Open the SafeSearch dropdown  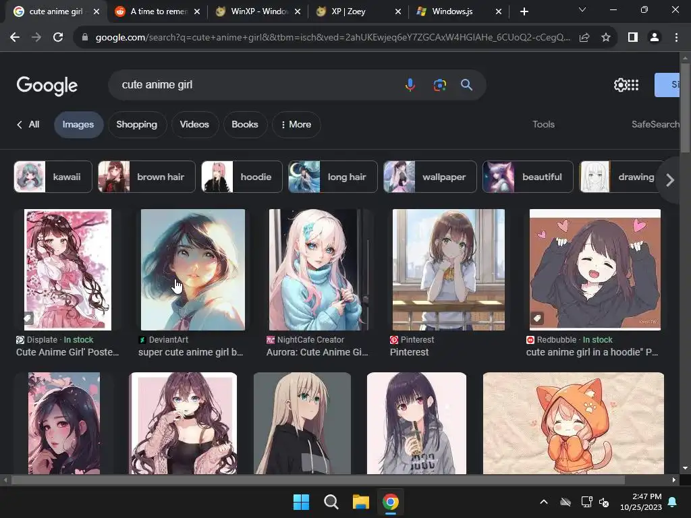[x=655, y=125]
